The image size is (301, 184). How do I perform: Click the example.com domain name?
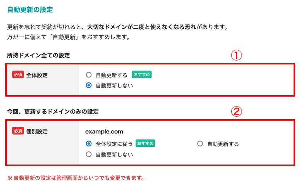pyautogui.click(x=104, y=132)
